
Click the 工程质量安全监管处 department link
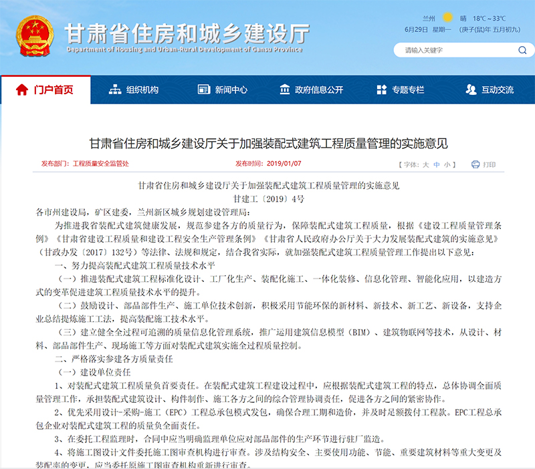tap(100, 163)
